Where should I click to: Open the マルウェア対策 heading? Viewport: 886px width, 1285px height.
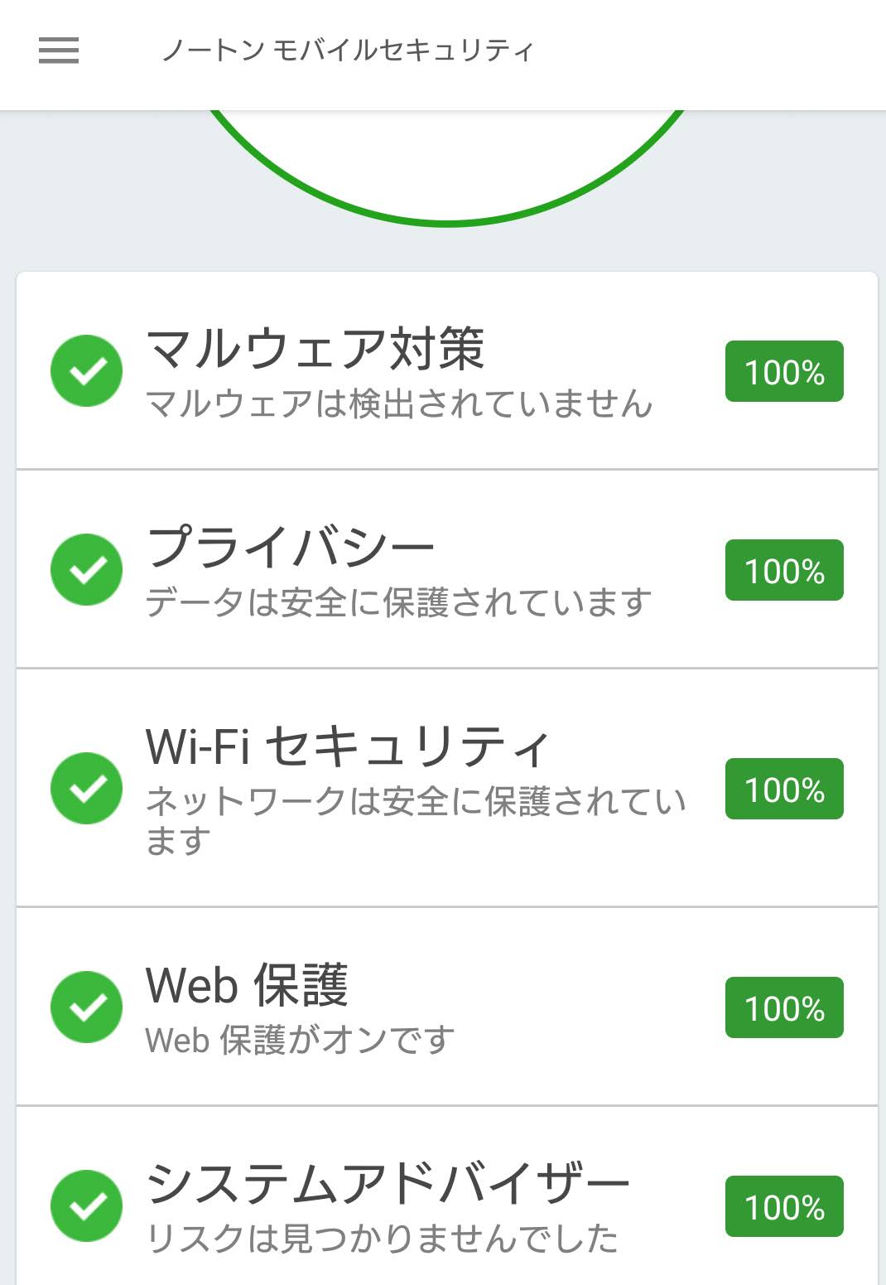point(315,349)
